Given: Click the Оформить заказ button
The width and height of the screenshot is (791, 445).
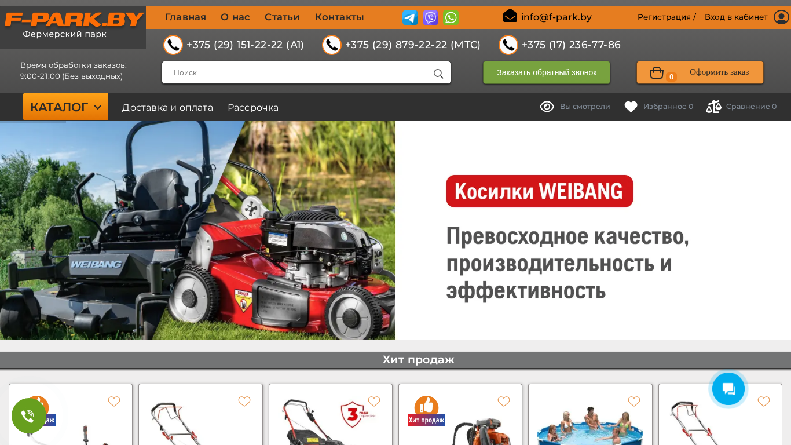Looking at the screenshot, I should (x=700, y=72).
